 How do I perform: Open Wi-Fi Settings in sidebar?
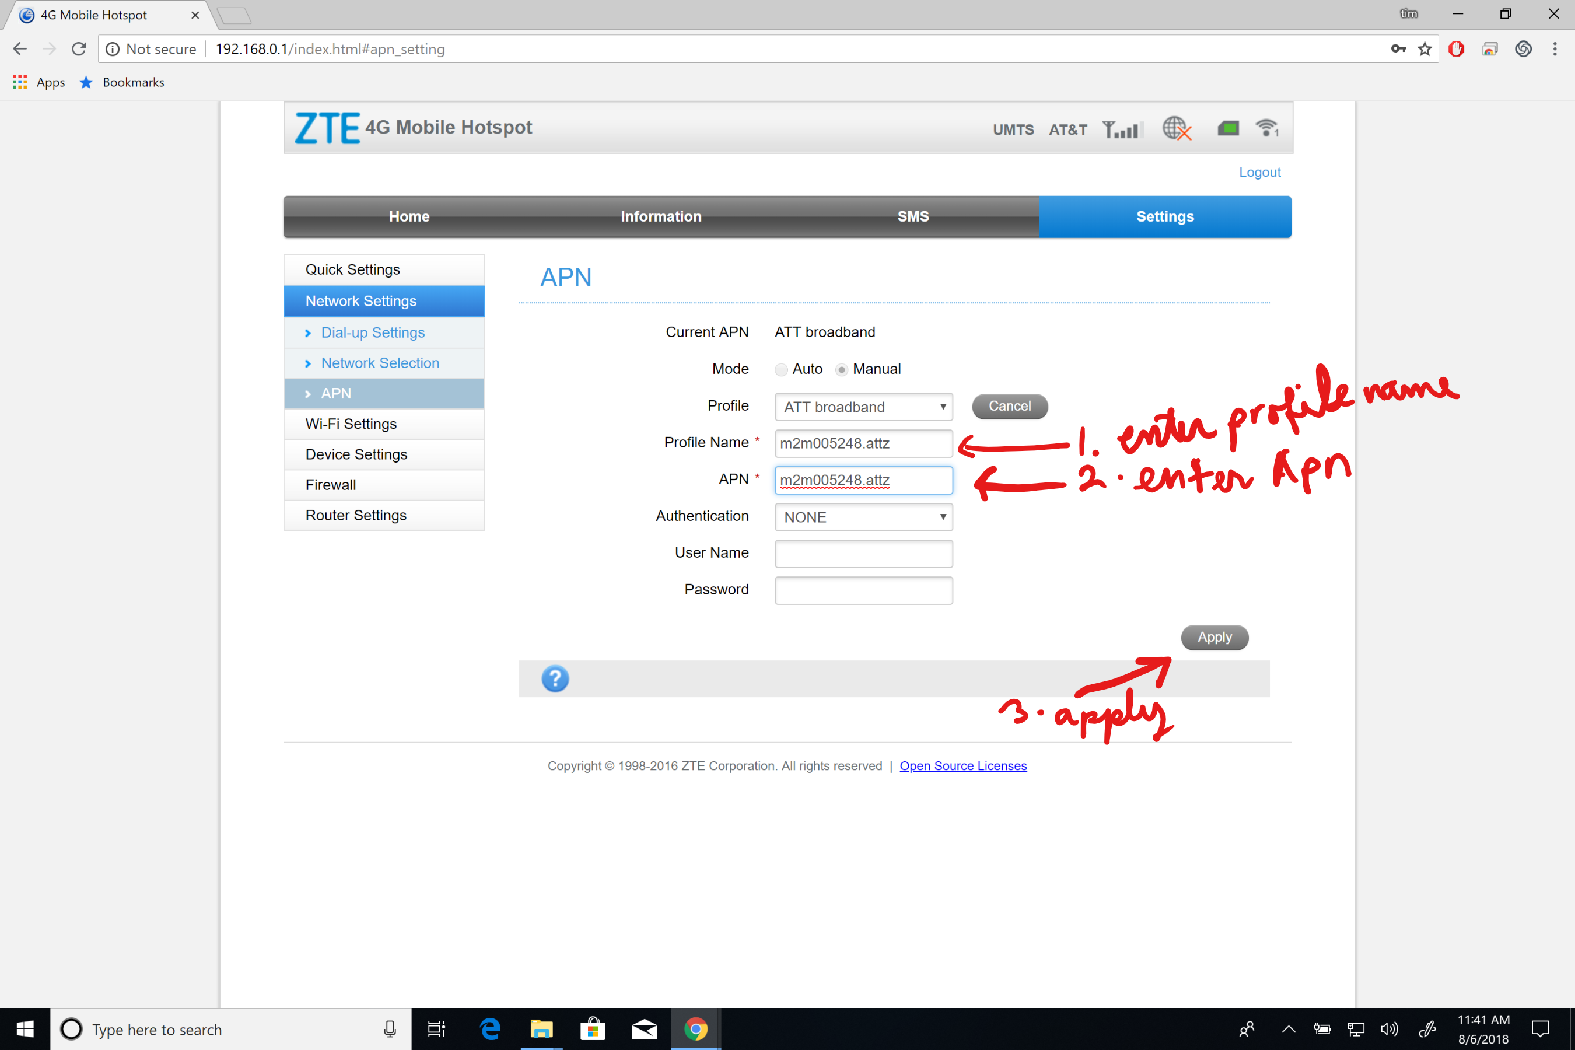(384, 424)
